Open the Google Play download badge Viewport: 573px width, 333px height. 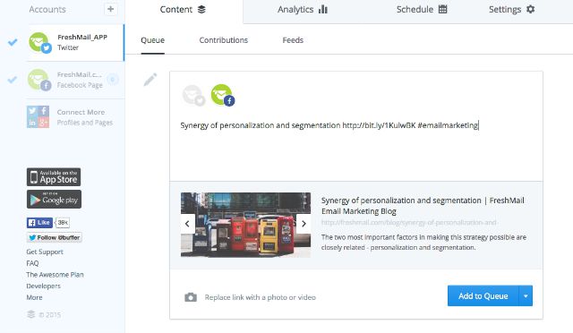pyautogui.click(x=54, y=200)
